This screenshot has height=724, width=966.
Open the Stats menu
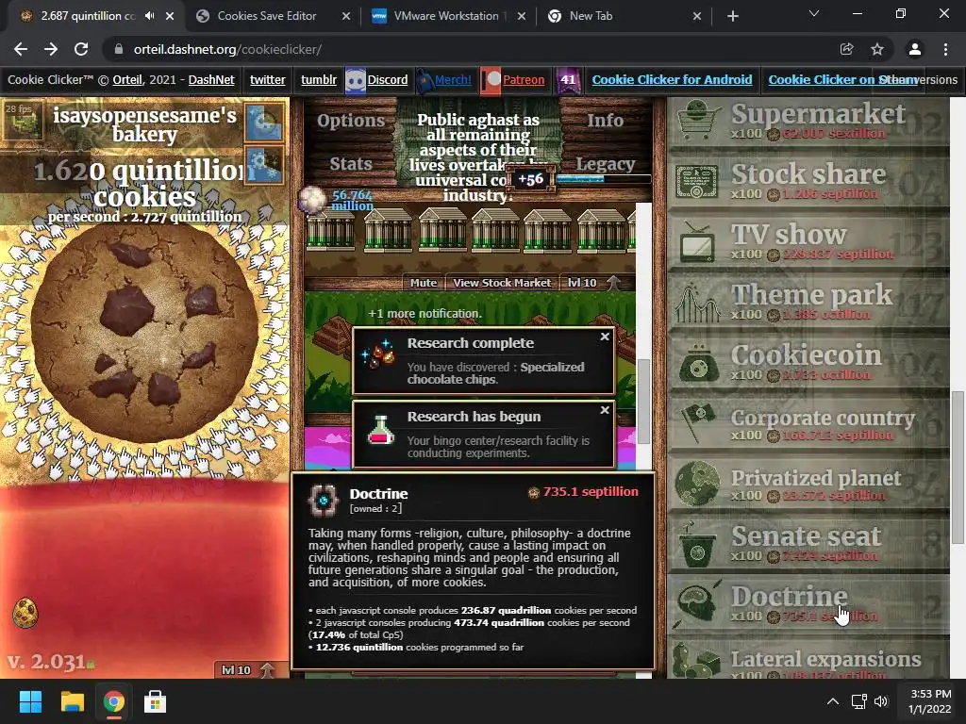[351, 164]
